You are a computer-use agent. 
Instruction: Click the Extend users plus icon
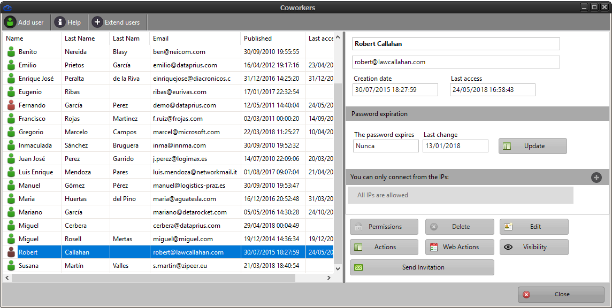97,22
